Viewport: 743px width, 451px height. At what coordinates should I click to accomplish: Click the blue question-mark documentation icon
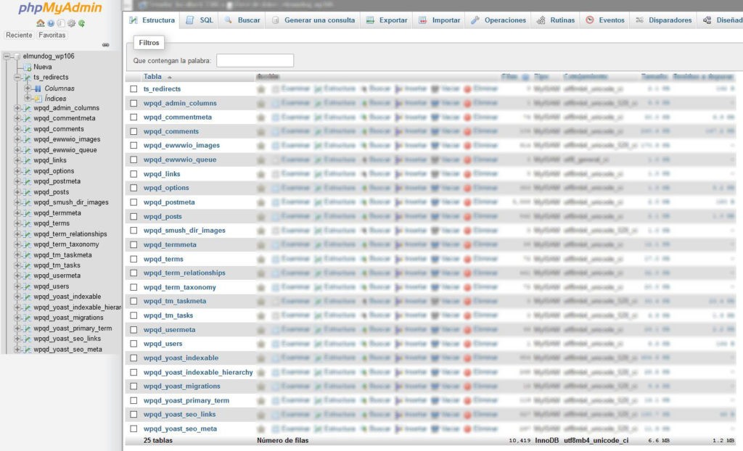[x=51, y=22]
